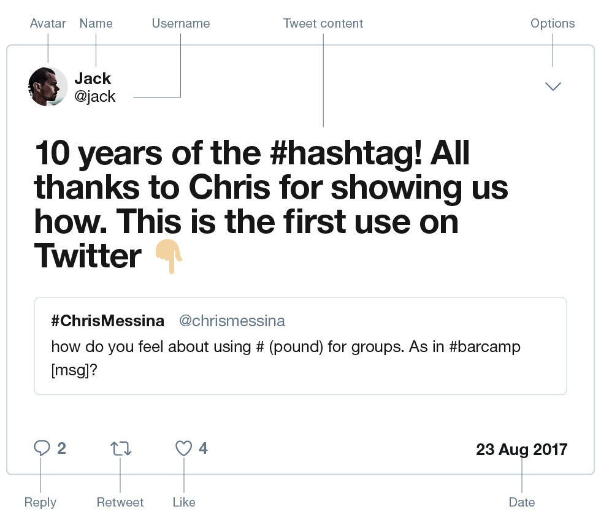The height and width of the screenshot is (528, 601).
Task: Open quoted tweet author #ChrisMessina
Action: tap(108, 321)
